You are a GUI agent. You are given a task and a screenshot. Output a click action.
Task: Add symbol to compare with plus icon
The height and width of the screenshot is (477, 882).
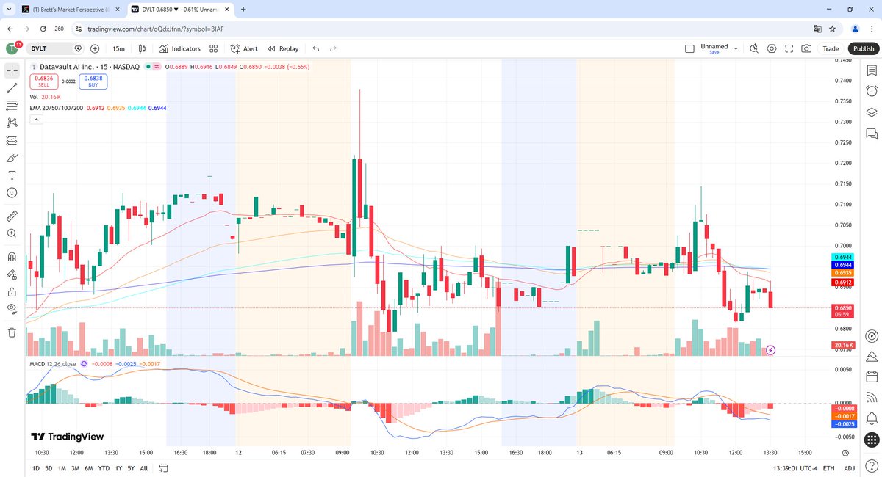click(95, 48)
